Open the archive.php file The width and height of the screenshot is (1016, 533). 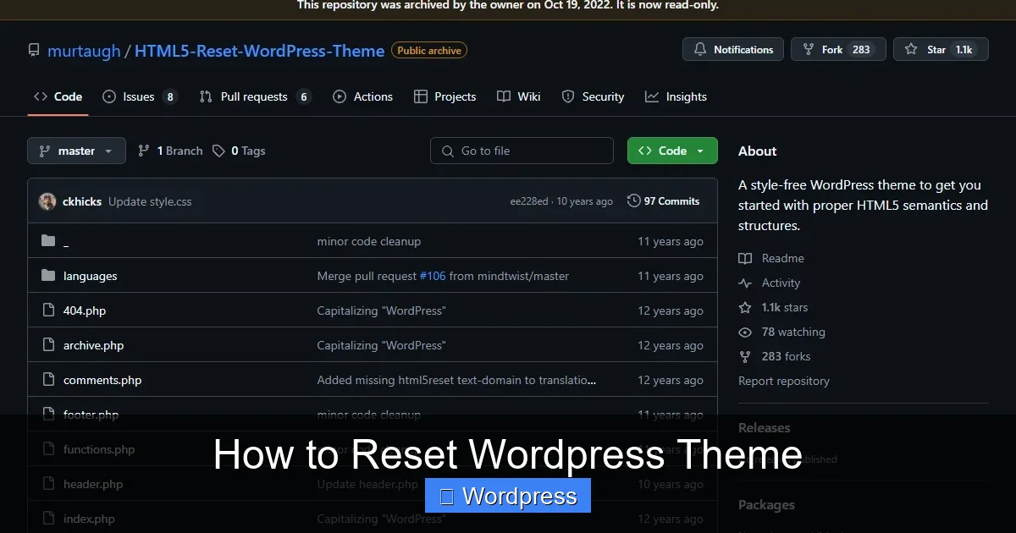(93, 345)
